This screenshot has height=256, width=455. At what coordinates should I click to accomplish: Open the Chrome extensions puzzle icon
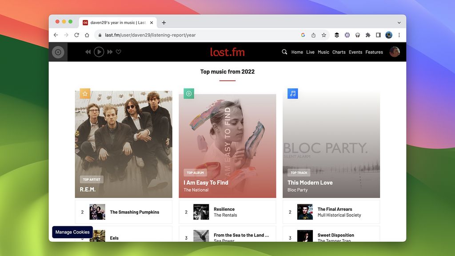tap(369, 35)
